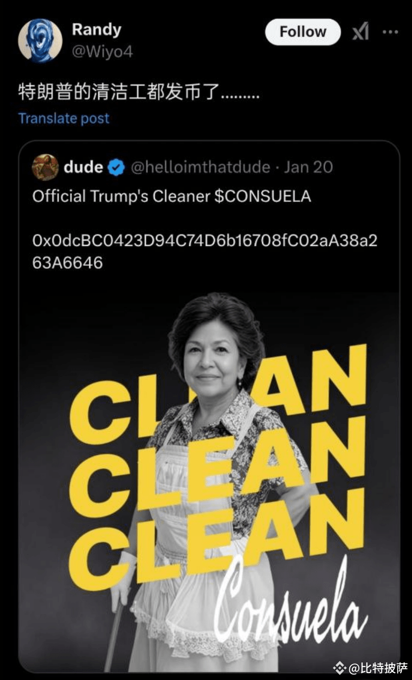Click the blue verified badge beside dude
The width and height of the screenshot is (412, 680).
click(x=117, y=168)
